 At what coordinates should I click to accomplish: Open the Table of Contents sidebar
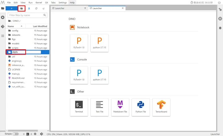click(3, 36)
